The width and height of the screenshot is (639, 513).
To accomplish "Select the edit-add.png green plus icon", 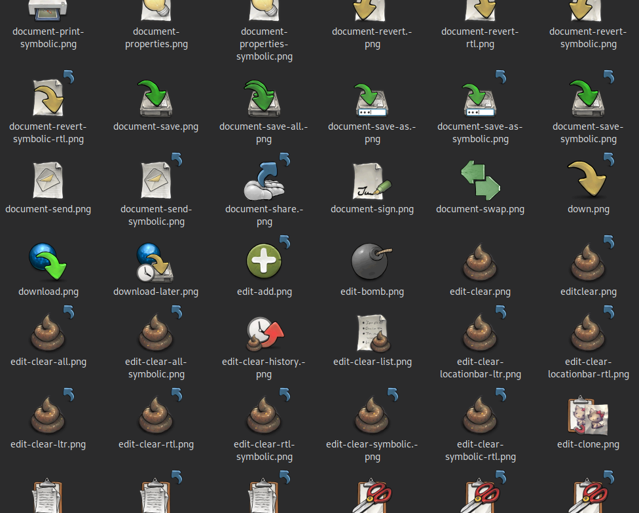I will coord(264,262).
